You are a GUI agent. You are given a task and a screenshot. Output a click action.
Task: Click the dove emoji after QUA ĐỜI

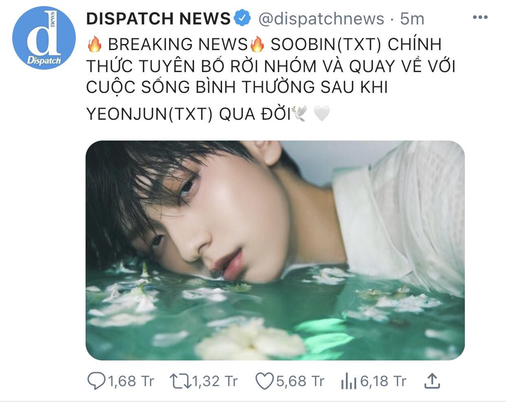tap(299, 114)
